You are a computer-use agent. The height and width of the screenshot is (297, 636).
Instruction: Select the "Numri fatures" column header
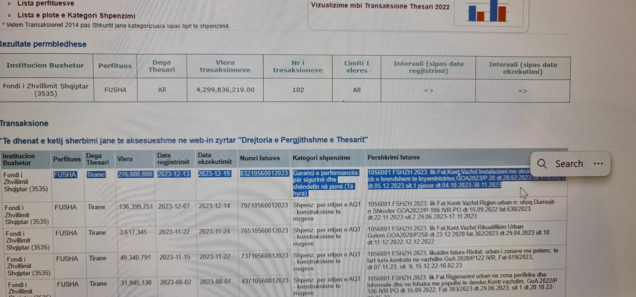[x=260, y=158]
